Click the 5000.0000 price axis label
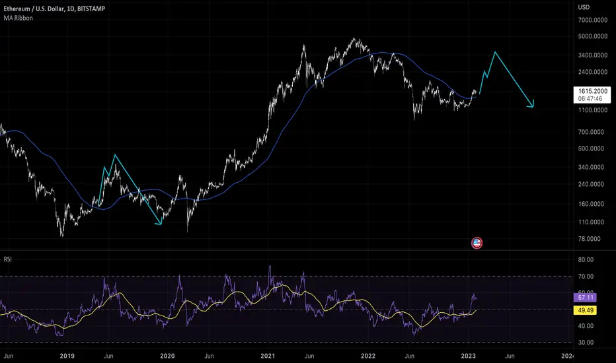 tap(592, 36)
